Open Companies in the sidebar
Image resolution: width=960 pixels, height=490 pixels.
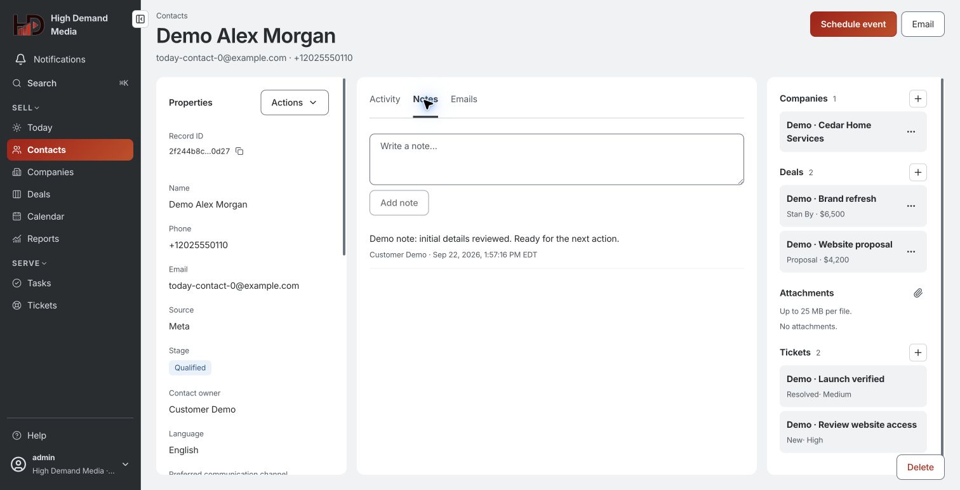(70, 172)
